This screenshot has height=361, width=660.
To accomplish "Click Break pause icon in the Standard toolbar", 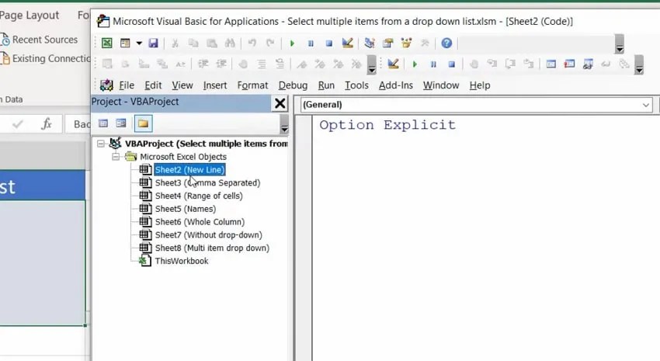I will click(x=311, y=43).
